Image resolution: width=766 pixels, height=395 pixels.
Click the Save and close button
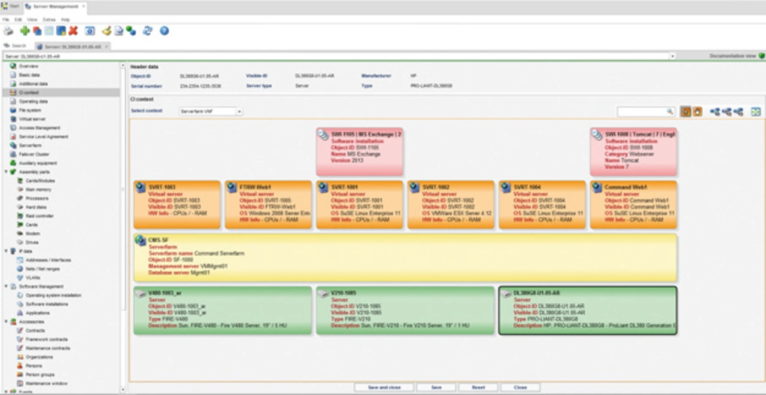tap(384, 387)
